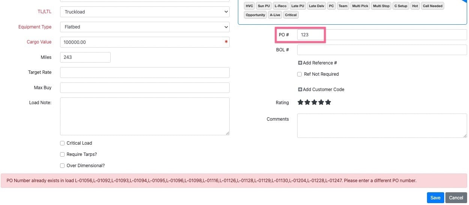Open the TL/LTL Truckload dropdown

point(144,12)
